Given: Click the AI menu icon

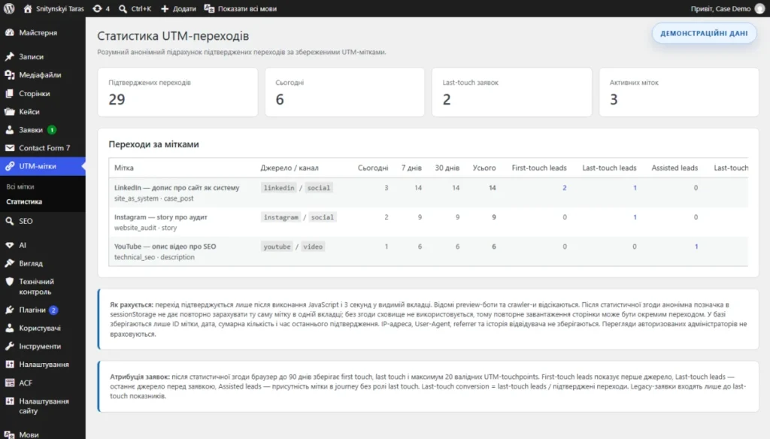Looking at the screenshot, I should [9, 245].
